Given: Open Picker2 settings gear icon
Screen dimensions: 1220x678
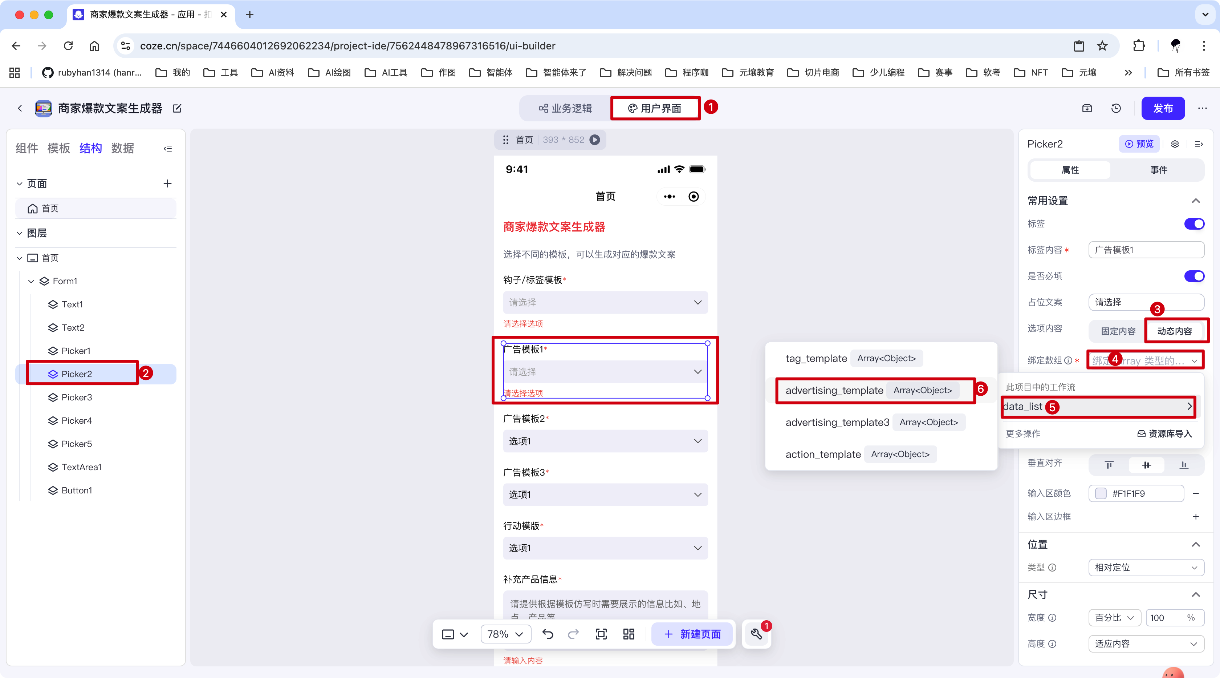Looking at the screenshot, I should [1175, 144].
